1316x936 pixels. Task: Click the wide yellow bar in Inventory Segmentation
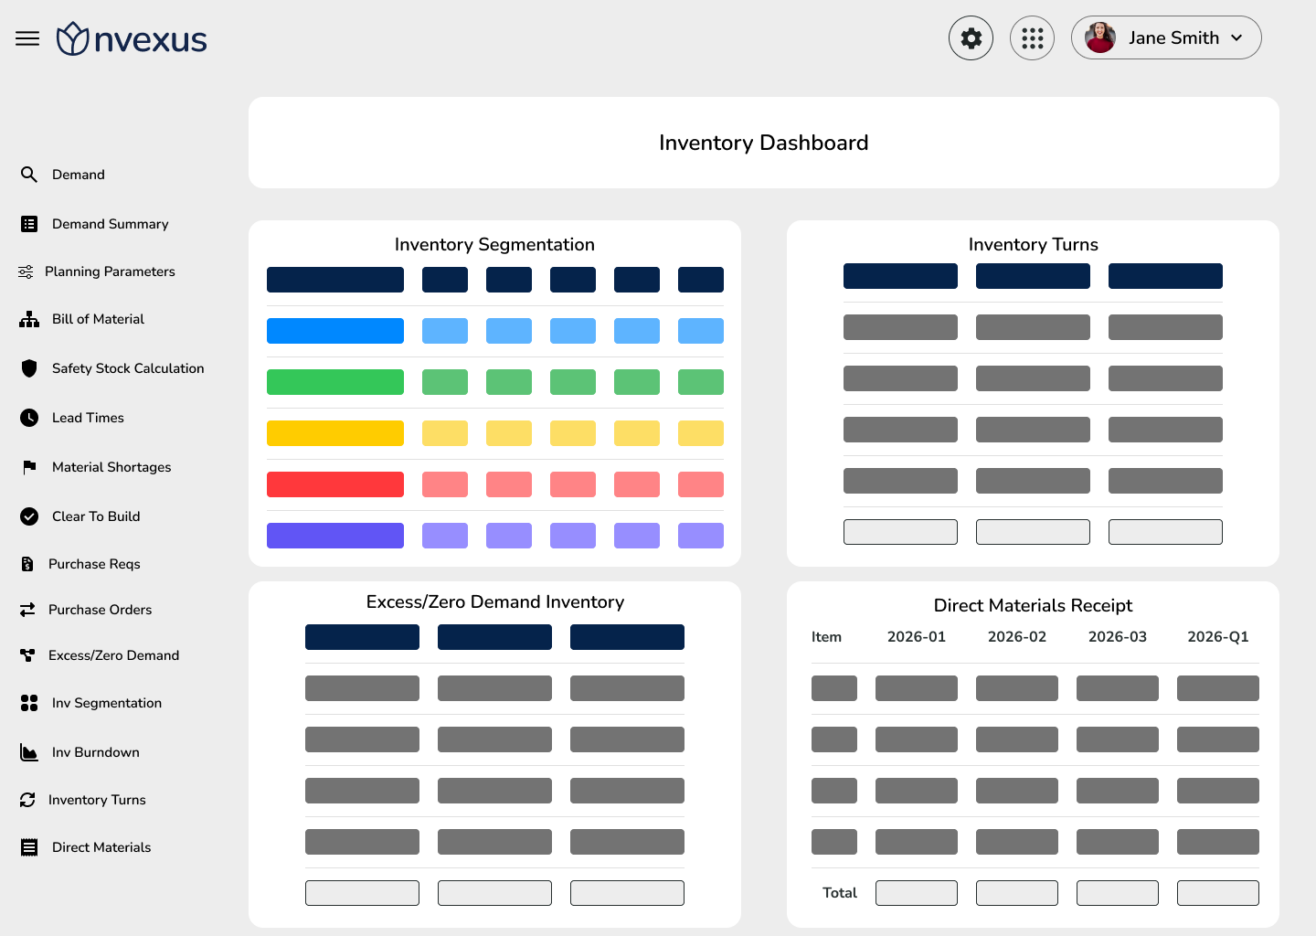point(335,433)
